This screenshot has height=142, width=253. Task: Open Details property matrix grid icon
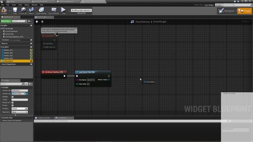[x=26, y=84]
